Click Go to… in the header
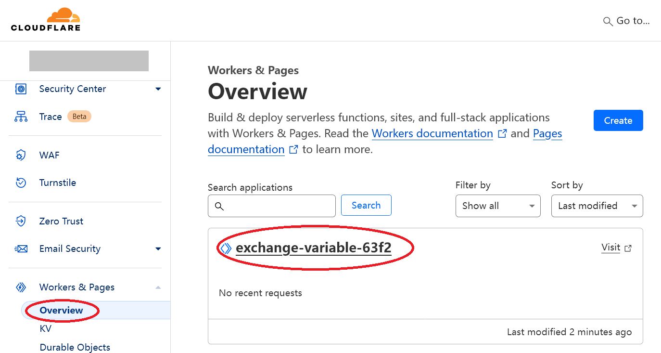Screen dimensions: 661x353 [x=633, y=21]
